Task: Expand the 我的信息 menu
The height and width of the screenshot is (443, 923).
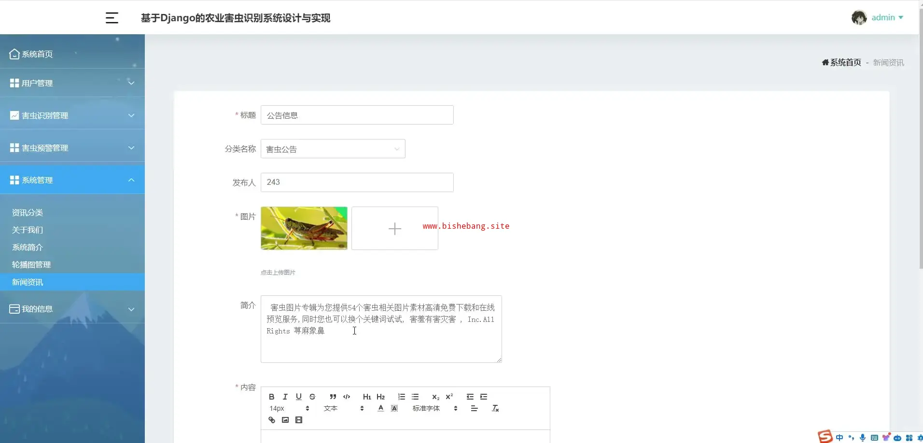Action: pos(72,309)
